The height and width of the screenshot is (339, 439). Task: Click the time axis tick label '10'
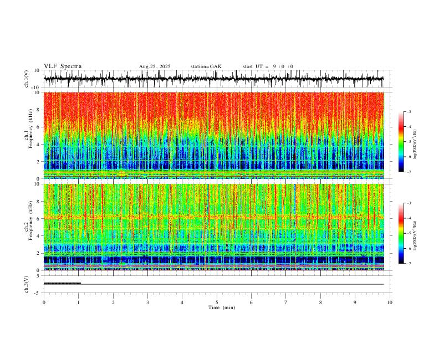coord(390,302)
